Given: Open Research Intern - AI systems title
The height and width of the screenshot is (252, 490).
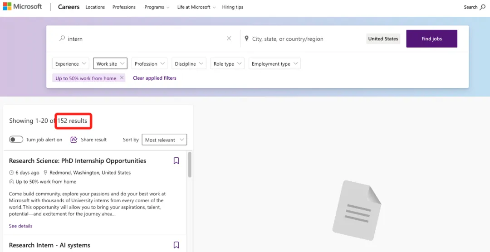Looking at the screenshot, I should point(50,245).
